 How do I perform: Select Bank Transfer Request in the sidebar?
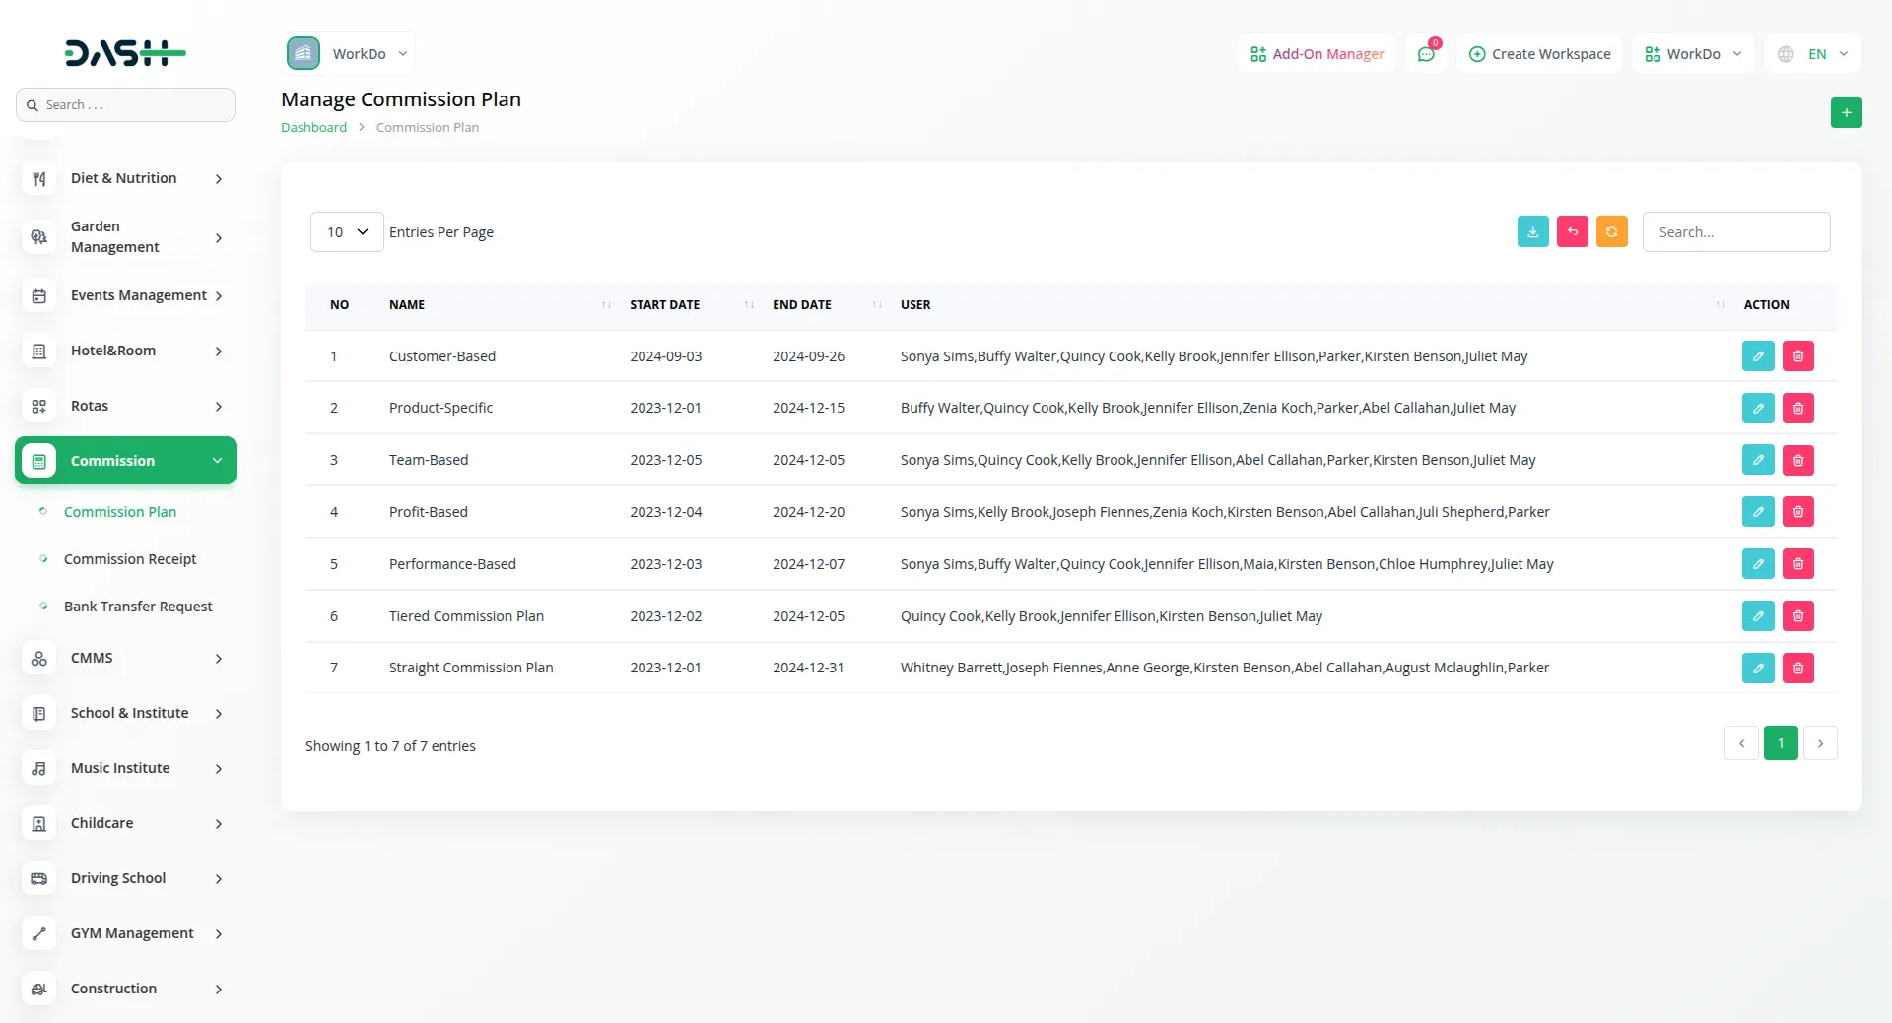(x=138, y=607)
